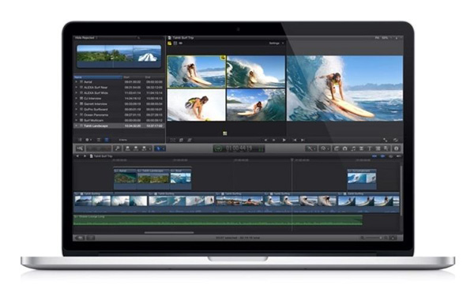Open the Inspector info button
The image size is (474, 293).
[397, 148]
